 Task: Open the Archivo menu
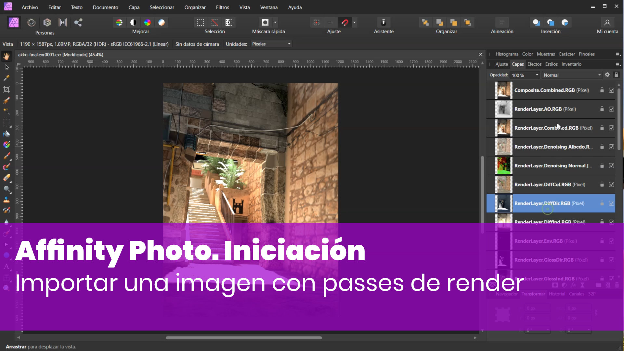(x=30, y=7)
